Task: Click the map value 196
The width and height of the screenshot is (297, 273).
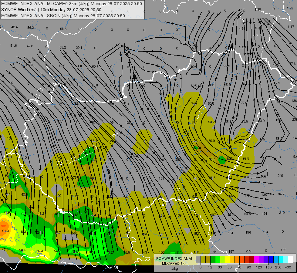Action: point(248,232)
